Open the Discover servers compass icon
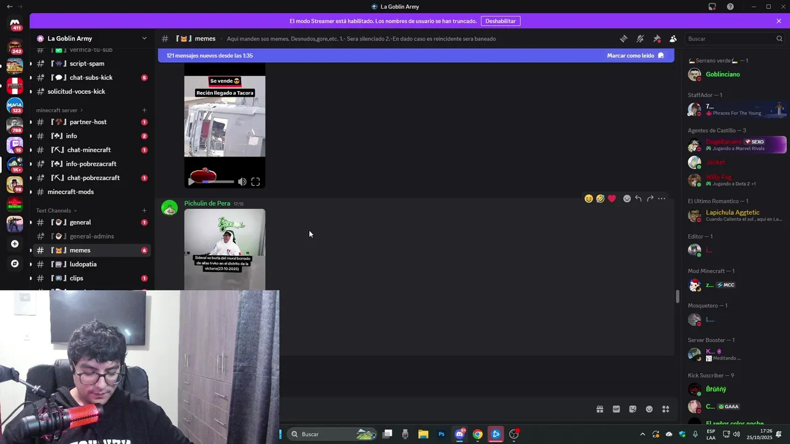This screenshot has width=790, height=444. point(15,263)
